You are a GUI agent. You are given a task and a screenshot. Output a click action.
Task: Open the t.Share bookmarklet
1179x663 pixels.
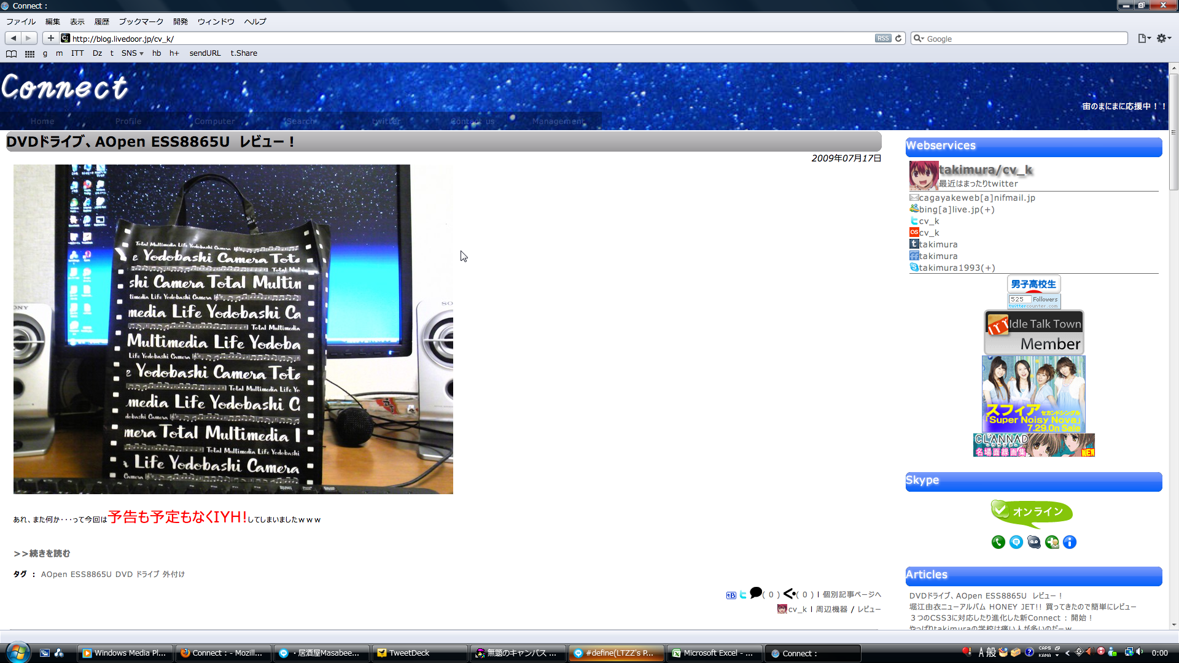tap(244, 53)
